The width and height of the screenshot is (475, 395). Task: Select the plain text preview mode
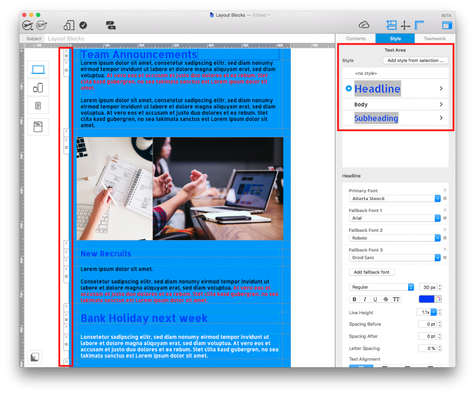tap(38, 106)
